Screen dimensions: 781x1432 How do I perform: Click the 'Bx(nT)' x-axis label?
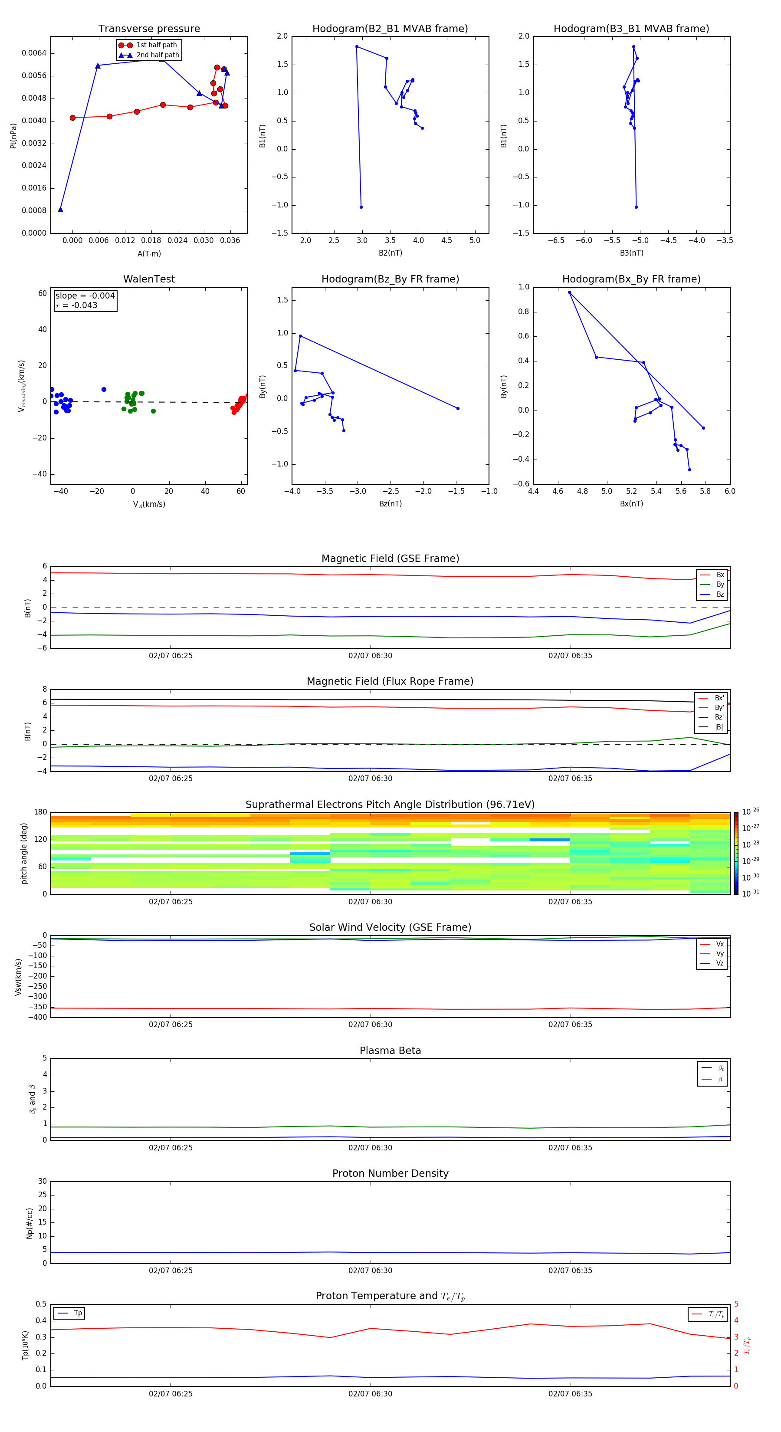631,504
